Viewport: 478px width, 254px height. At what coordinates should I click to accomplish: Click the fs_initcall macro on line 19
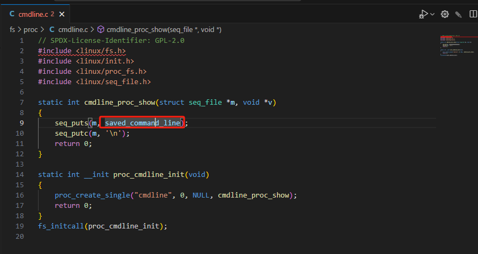pos(61,226)
